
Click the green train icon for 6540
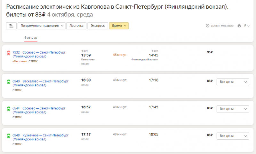9,82
